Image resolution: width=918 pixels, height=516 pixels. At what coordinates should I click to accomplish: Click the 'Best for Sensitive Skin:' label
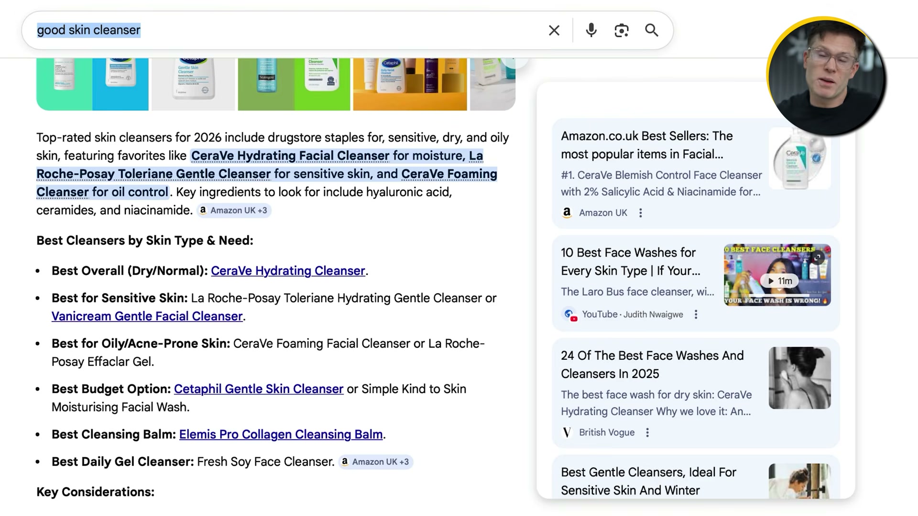click(x=120, y=298)
